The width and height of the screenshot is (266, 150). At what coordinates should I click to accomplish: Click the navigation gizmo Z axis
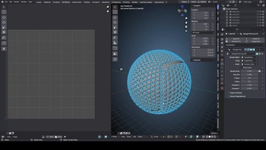182,6
